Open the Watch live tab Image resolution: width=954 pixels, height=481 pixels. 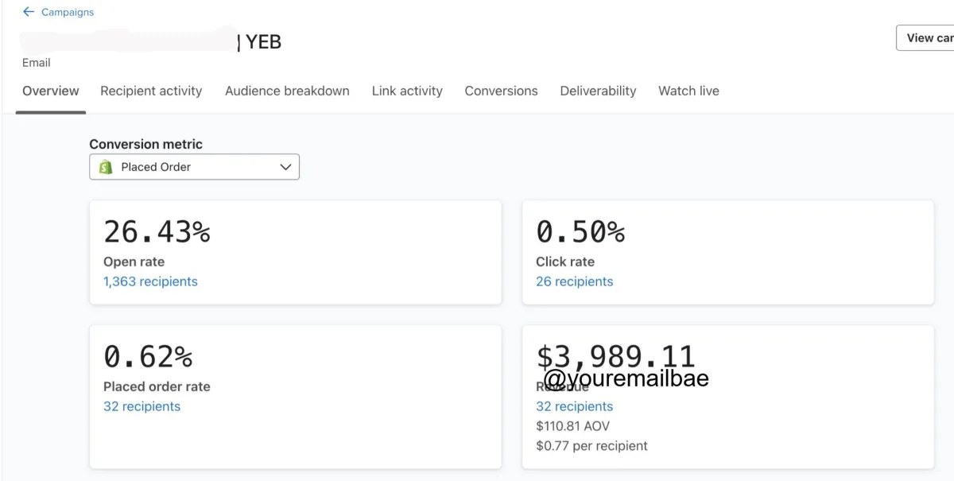click(x=688, y=91)
